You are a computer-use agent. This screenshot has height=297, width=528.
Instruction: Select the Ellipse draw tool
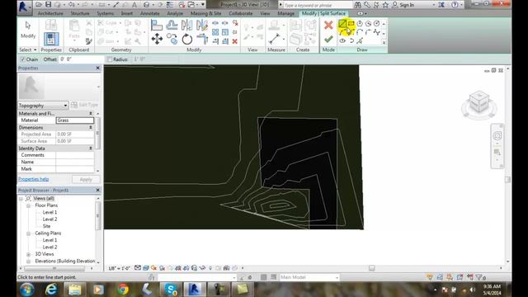point(342,40)
